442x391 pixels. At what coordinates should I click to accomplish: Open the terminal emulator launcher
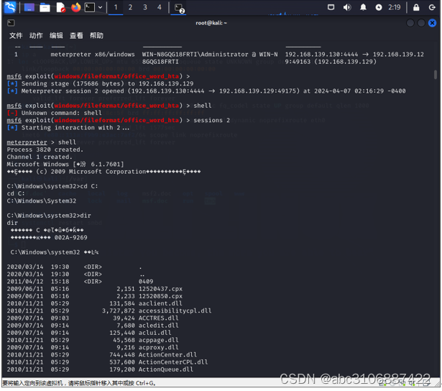[90, 7]
